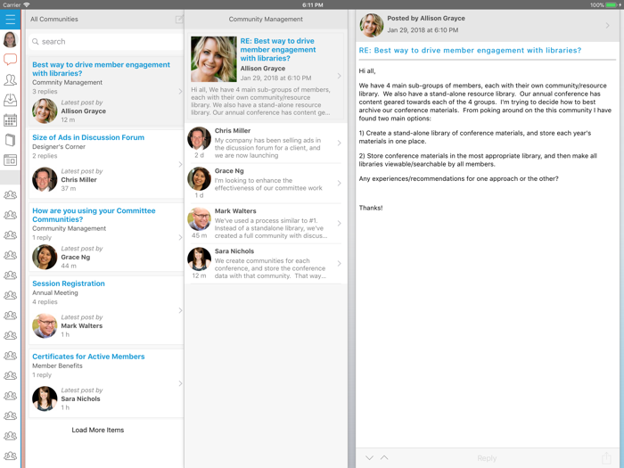Tap the Reply button
The height and width of the screenshot is (468, 624).
(487, 458)
